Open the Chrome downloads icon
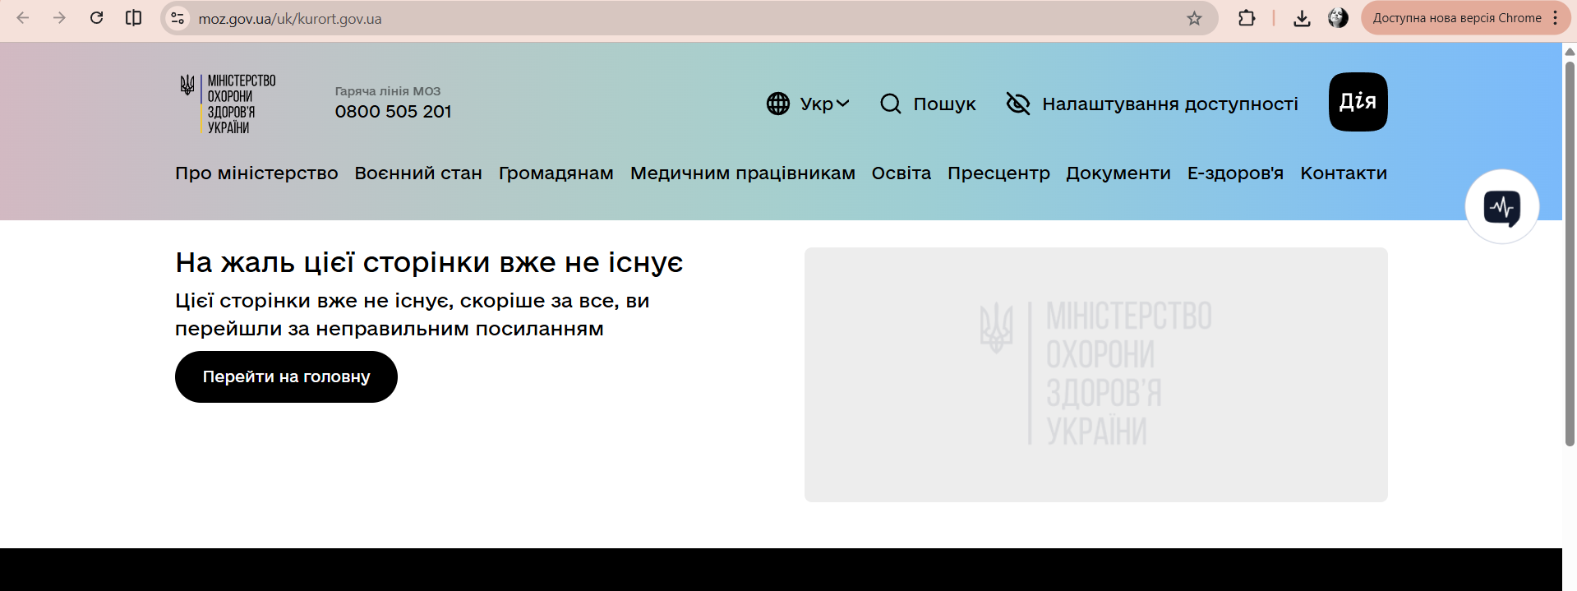 1302,18
